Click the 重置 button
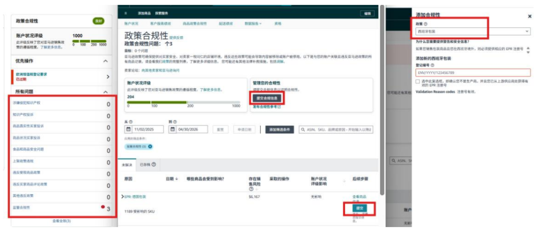 pyautogui.click(x=221, y=130)
